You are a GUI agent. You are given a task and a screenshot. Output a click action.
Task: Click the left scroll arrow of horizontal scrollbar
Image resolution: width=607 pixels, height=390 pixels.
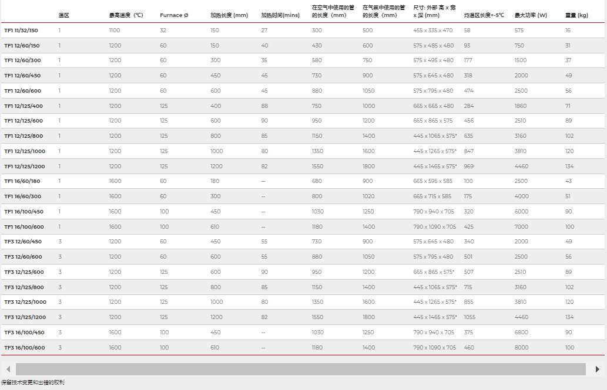pos(8,369)
